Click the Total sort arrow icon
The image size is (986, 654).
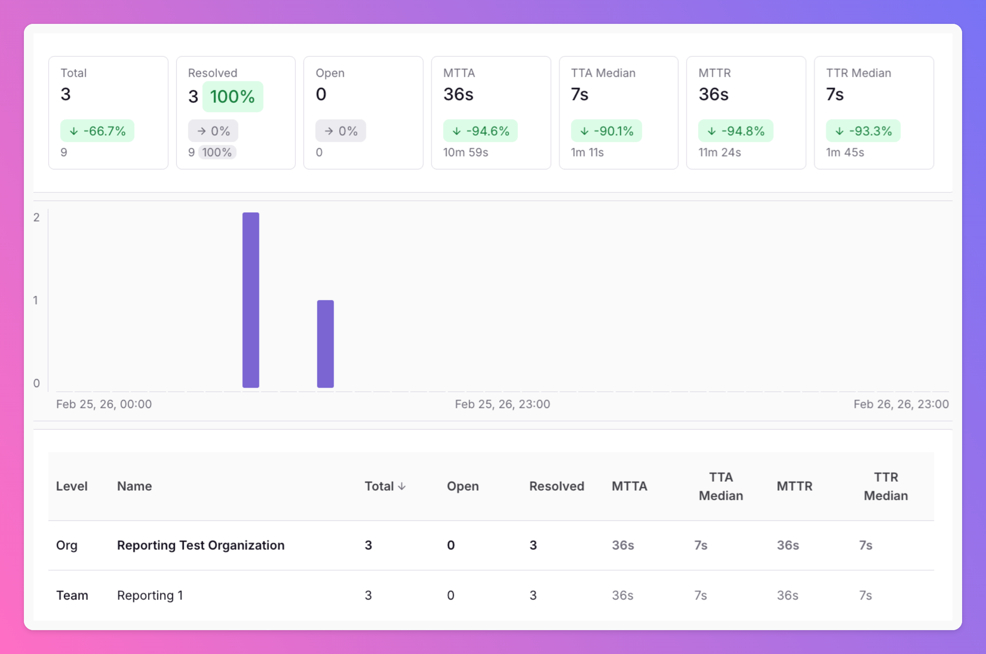pyautogui.click(x=402, y=486)
